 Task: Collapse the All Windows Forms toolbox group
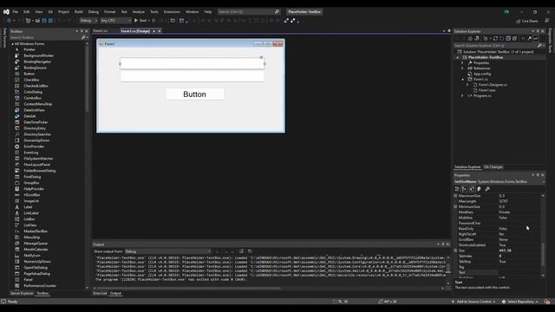tap(13, 44)
